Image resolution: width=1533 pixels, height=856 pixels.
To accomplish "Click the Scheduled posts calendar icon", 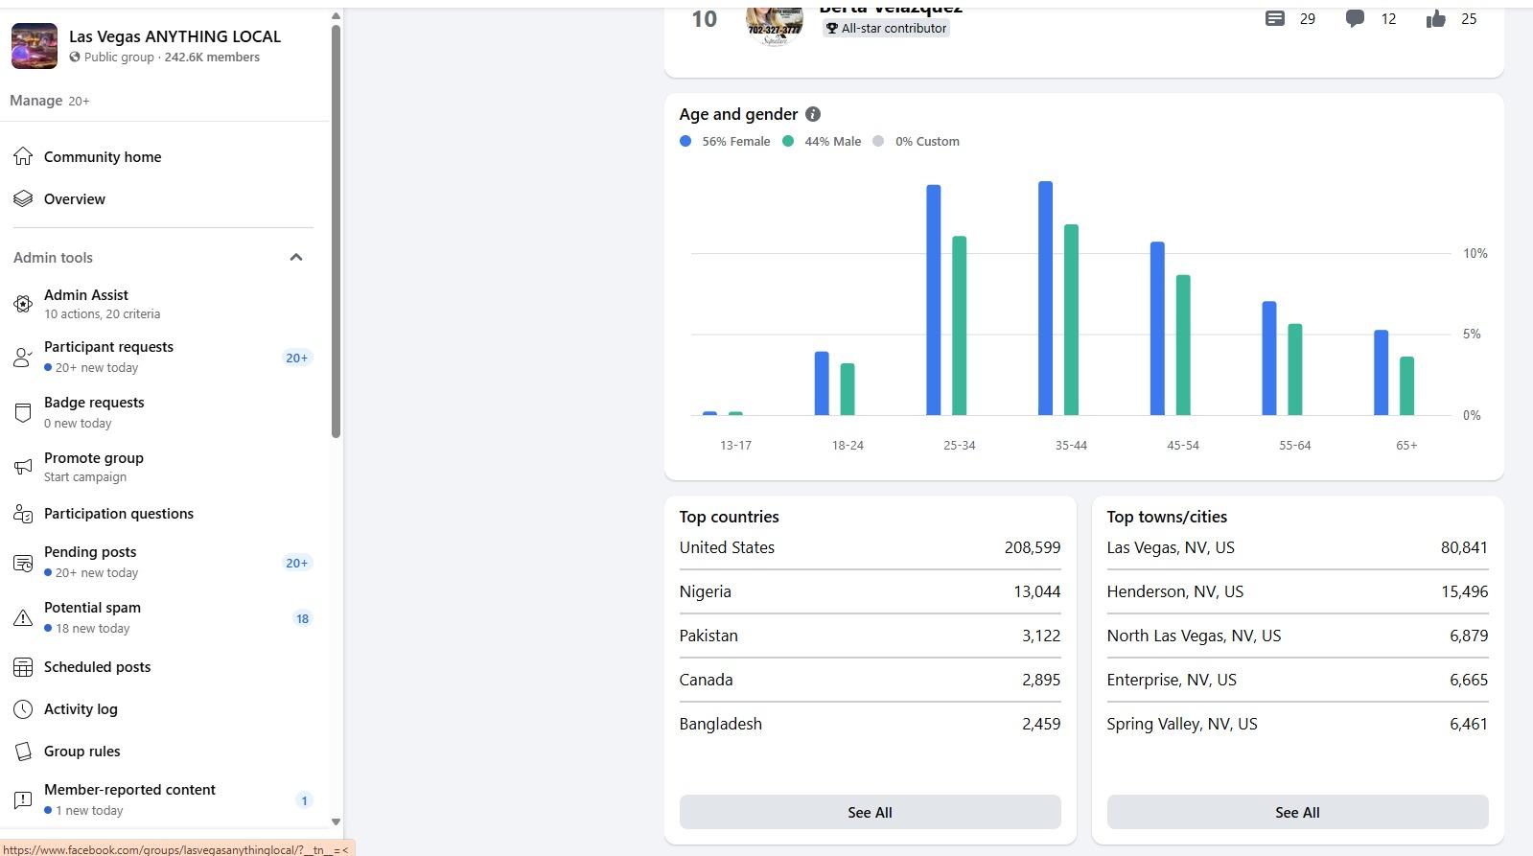I will 23,667.
